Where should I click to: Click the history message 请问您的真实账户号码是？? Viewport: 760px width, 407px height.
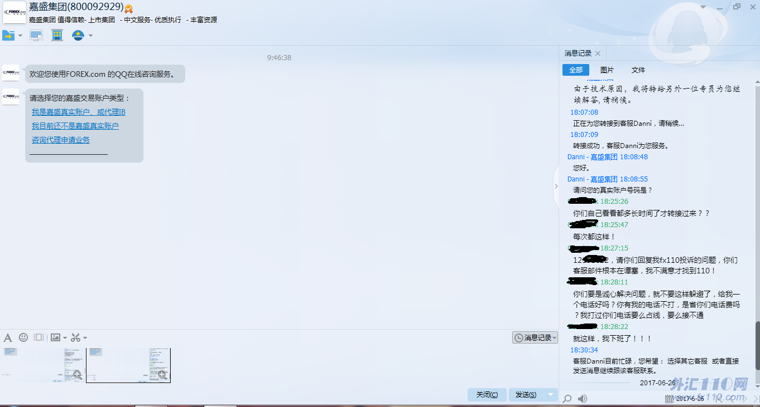click(x=613, y=190)
